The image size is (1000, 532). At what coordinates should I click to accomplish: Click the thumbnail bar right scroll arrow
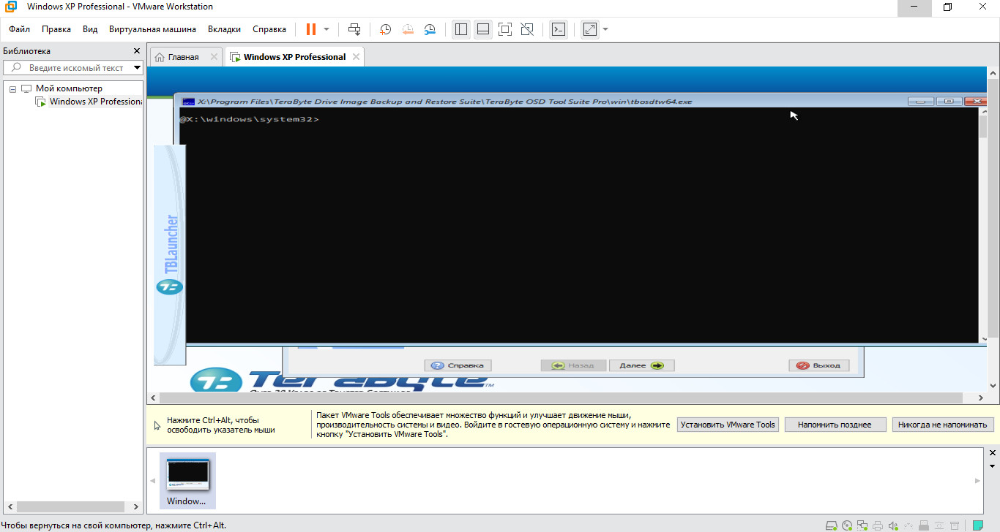[978, 480]
